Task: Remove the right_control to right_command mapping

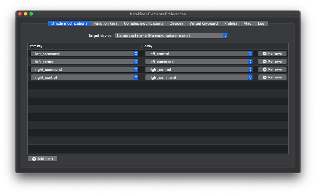Action: pos(272,77)
